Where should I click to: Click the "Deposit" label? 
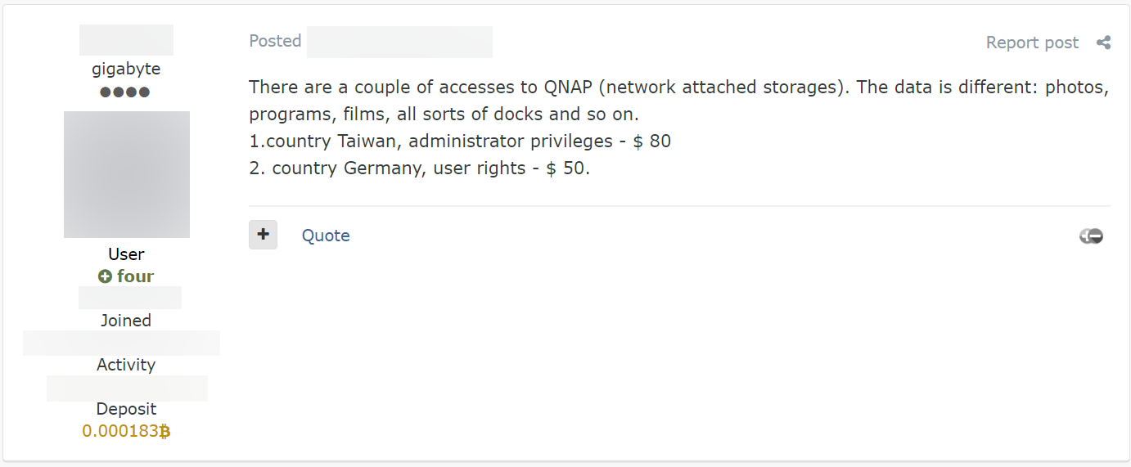click(126, 409)
